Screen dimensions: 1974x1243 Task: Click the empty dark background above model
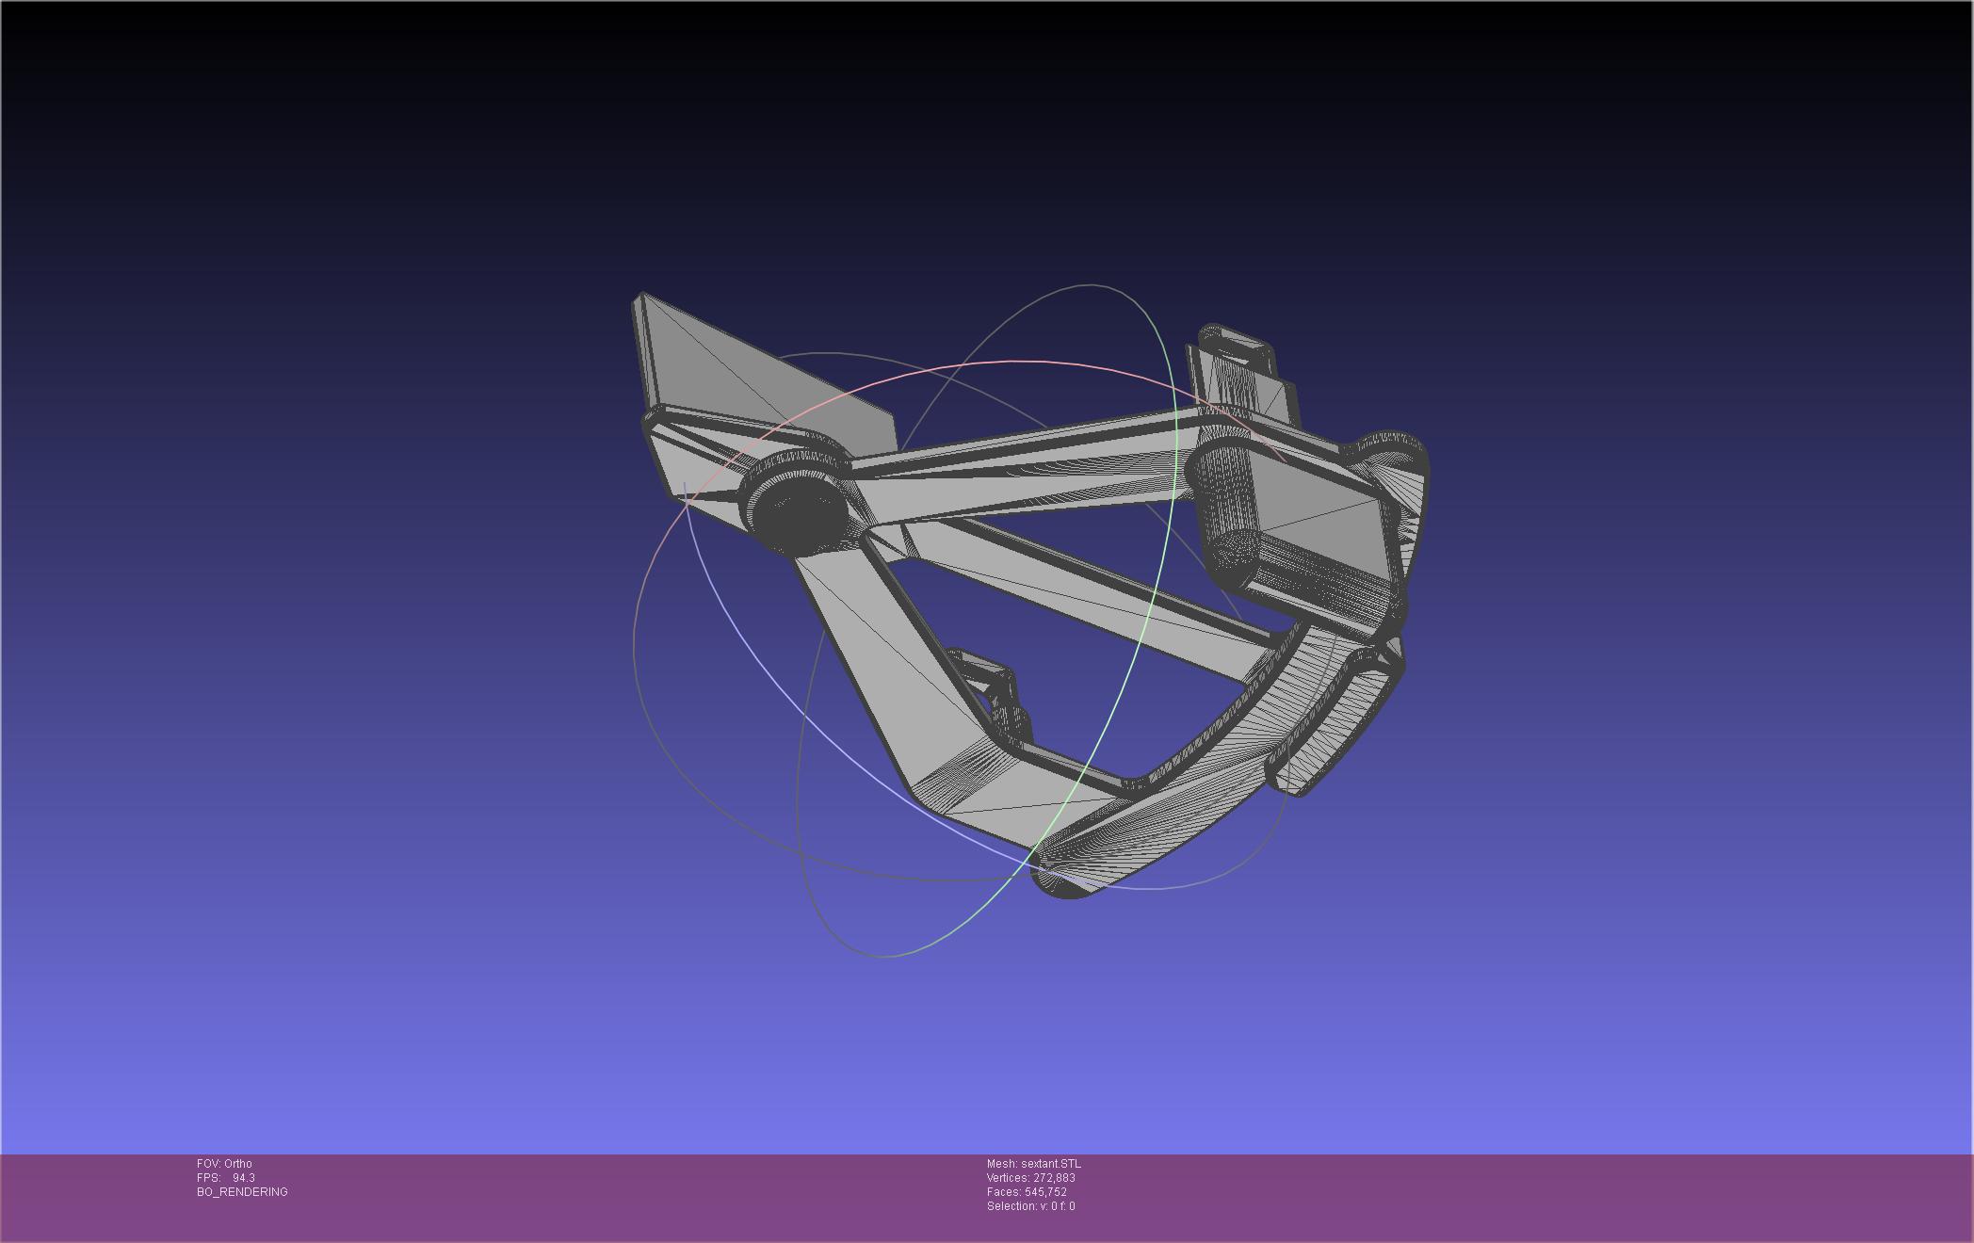pos(942,141)
